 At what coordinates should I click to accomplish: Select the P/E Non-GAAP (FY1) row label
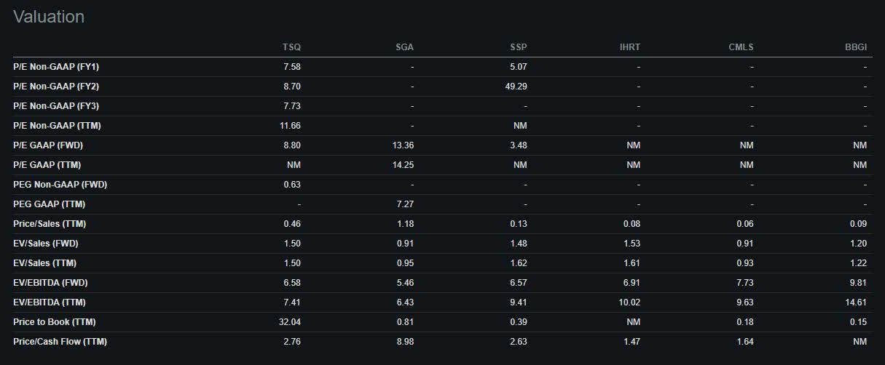[56, 67]
